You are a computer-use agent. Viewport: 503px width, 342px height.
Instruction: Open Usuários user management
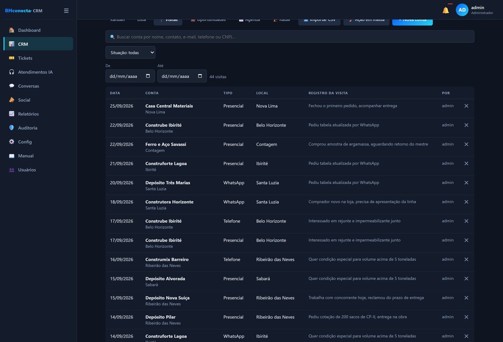coord(38,170)
